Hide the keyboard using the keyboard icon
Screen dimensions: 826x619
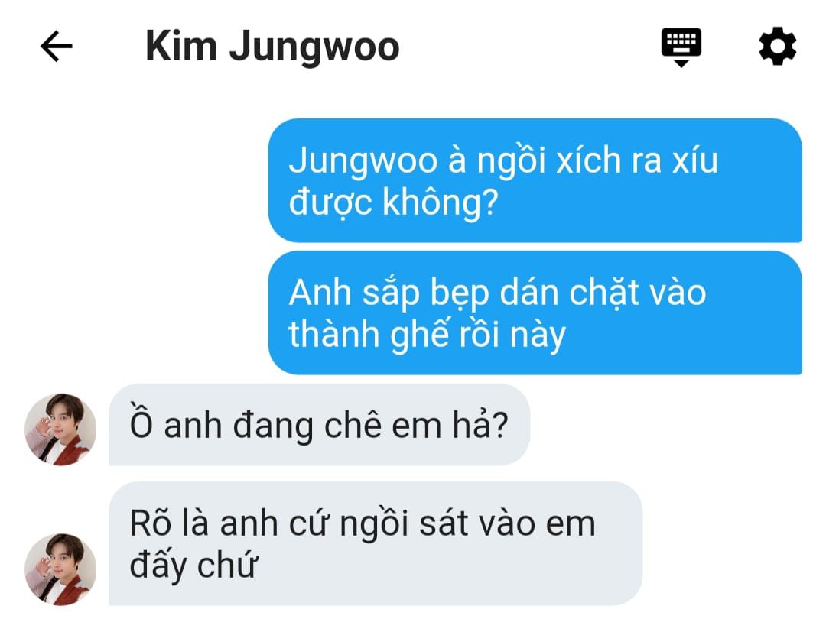pyautogui.click(x=681, y=47)
